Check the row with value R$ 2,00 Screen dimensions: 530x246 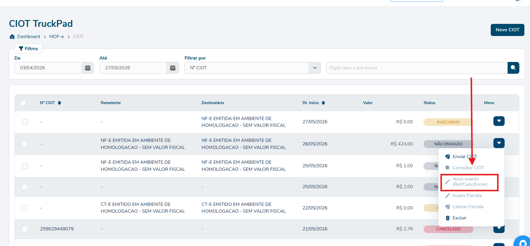pyautogui.click(x=25, y=187)
